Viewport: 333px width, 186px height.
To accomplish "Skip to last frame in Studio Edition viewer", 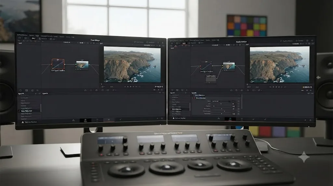I will (282, 87).
